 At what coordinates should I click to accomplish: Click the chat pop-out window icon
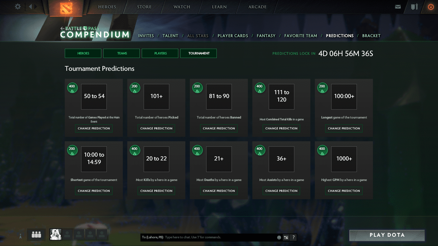(286, 237)
